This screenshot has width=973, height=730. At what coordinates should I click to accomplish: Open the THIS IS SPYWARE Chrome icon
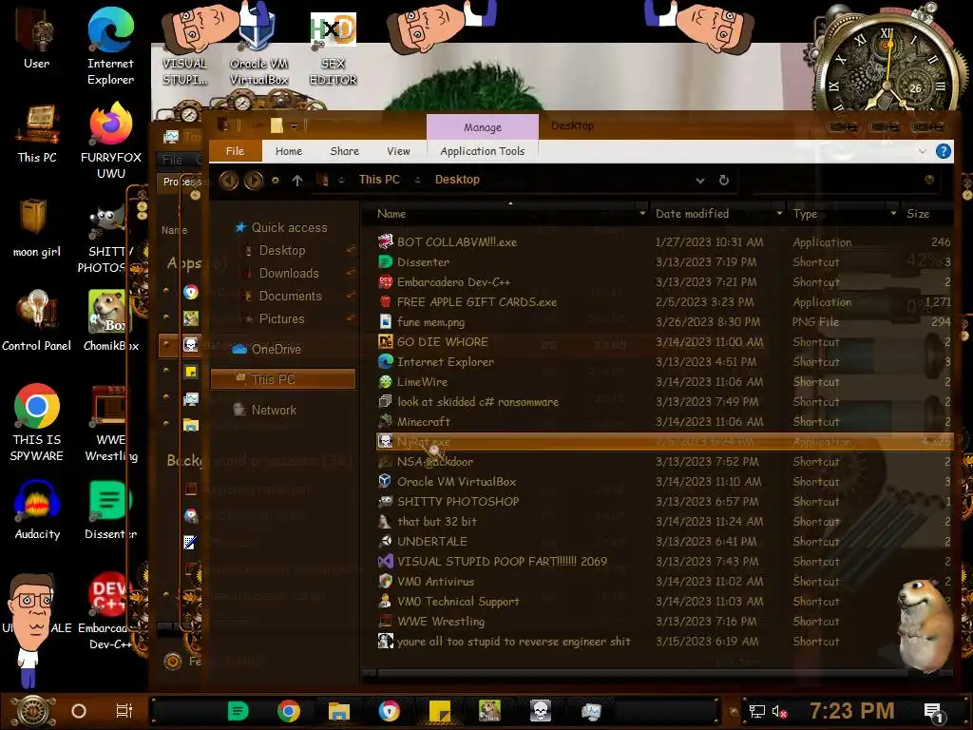(x=37, y=422)
